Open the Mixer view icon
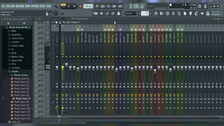Image resolution: width=224 pixels, height=126 pixels. tap(173, 13)
